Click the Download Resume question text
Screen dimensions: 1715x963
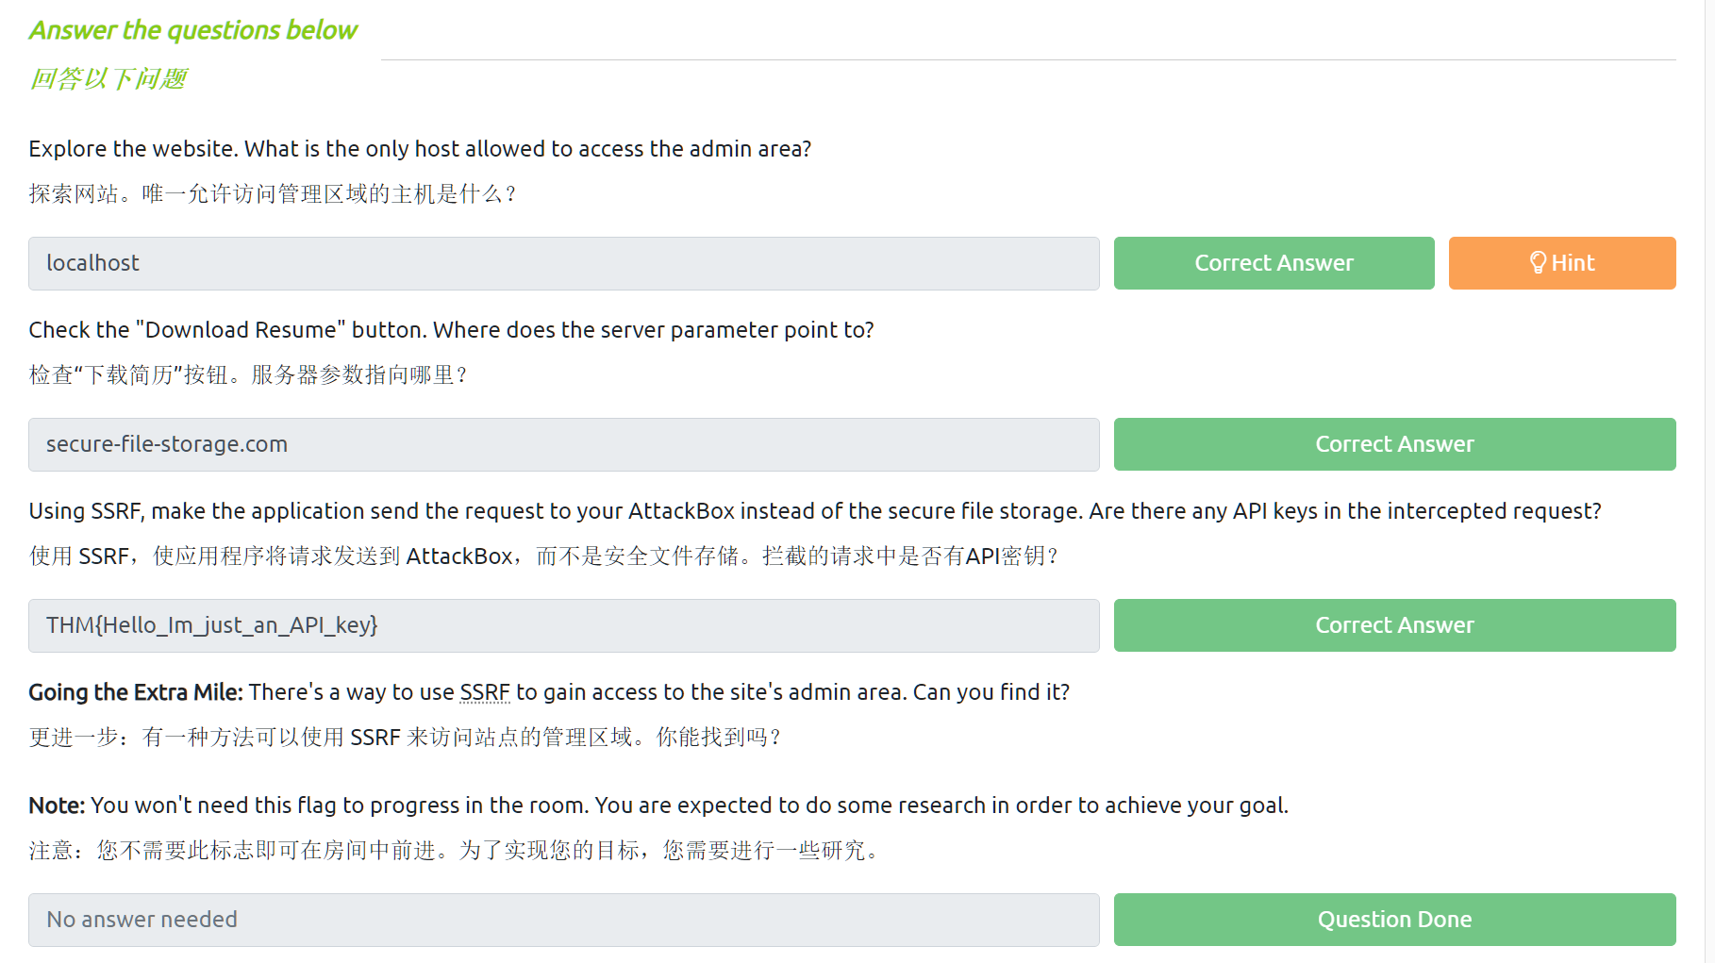tap(451, 330)
